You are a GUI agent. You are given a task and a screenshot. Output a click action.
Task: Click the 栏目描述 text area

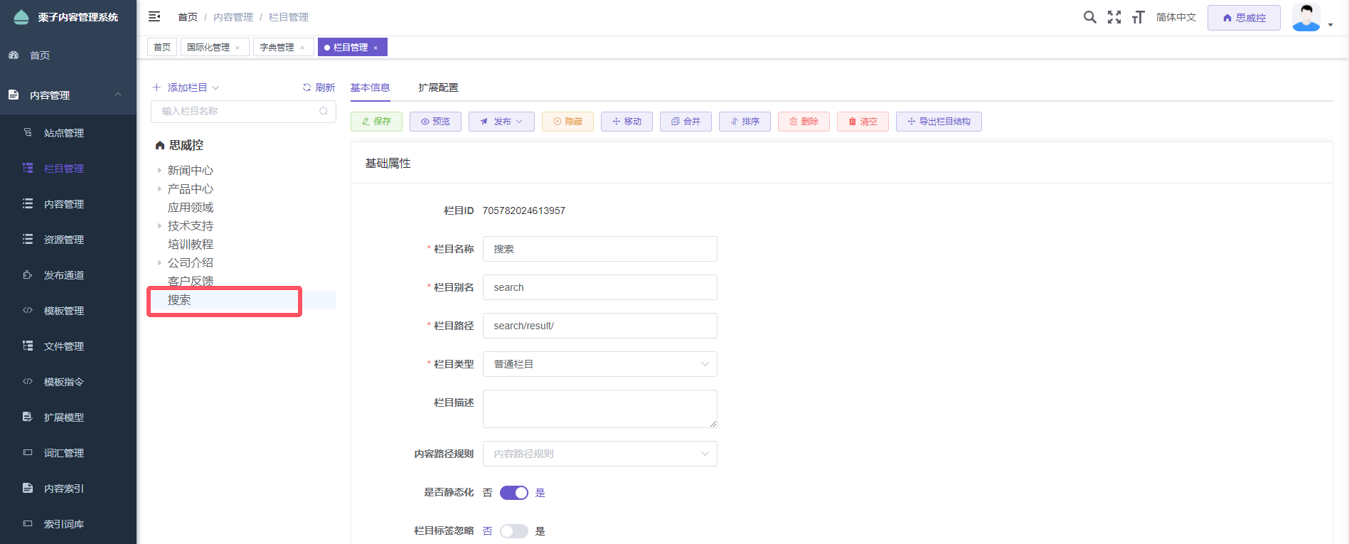(x=599, y=408)
